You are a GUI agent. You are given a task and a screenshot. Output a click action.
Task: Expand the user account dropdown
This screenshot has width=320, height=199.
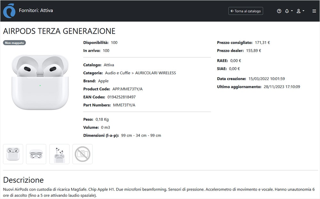coord(300,11)
